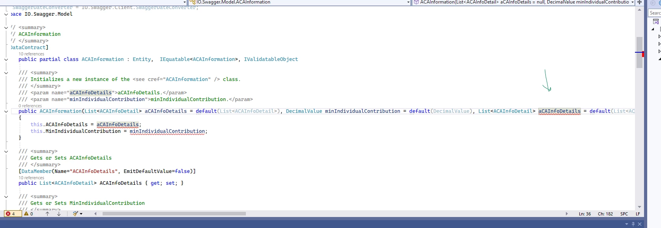The height and width of the screenshot is (228, 661).
Task: Click the IEquatable<ACAInformation> interface
Action: tap(199, 59)
